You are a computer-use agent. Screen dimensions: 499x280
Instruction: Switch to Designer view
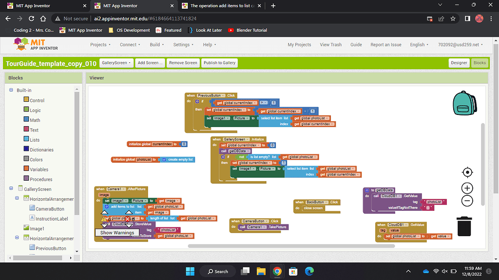click(x=459, y=63)
